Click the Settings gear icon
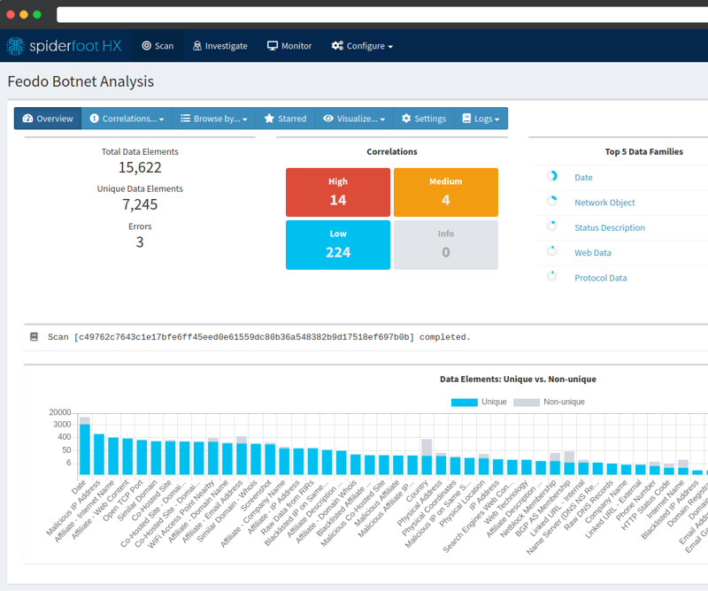Image resolution: width=708 pixels, height=591 pixels. tap(406, 119)
